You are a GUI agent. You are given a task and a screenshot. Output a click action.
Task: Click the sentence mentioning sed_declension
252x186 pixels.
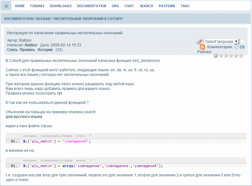83,61
